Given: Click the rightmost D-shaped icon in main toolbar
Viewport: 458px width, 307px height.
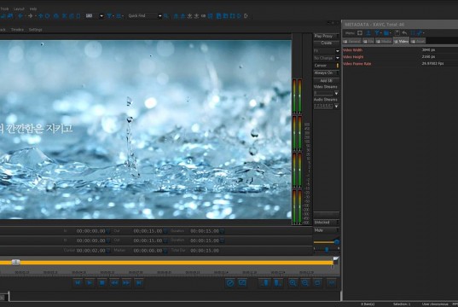Looking at the screenshot, I should [246, 15].
